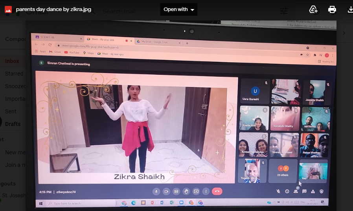This screenshot has width=353, height=211.
Task: Open Starred in the dimmed Gmail sidebar
Action: point(14,74)
